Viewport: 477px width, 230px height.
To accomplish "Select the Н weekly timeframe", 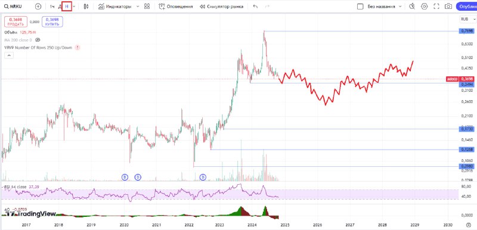I will coord(67,7).
